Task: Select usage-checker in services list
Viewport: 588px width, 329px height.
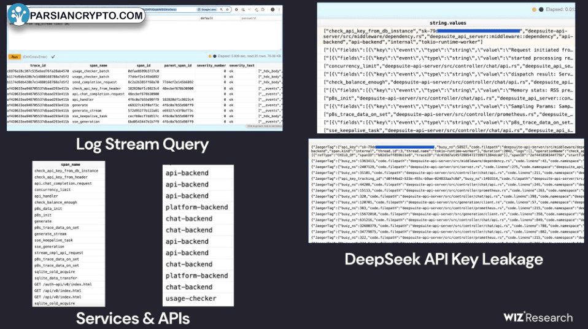Action: (191, 298)
